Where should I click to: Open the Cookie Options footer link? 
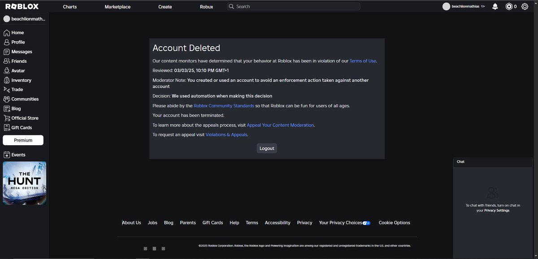click(395, 223)
